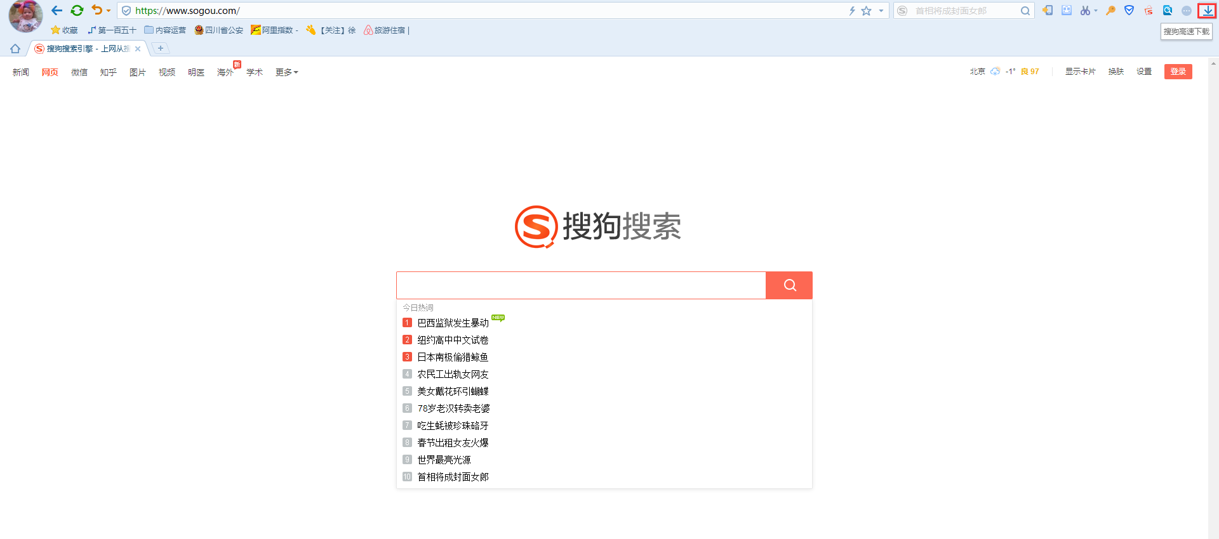Open address bar history dropdown arrow

pyautogui.click(x=881, y=11)
